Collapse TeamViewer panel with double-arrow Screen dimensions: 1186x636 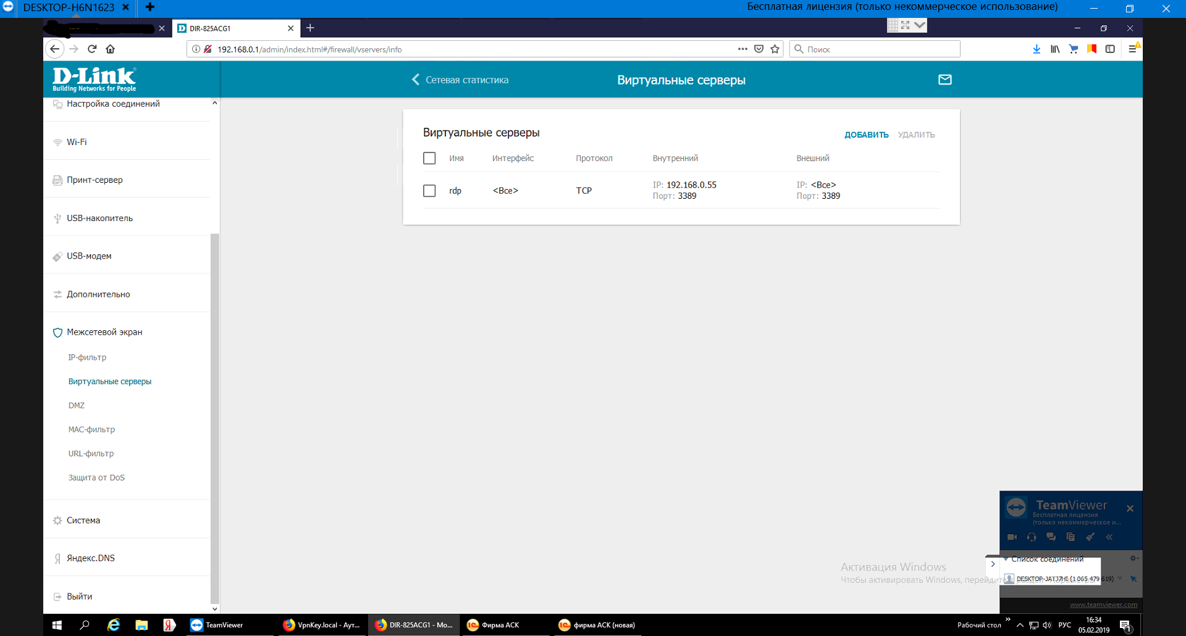[x=1109, y=537]
